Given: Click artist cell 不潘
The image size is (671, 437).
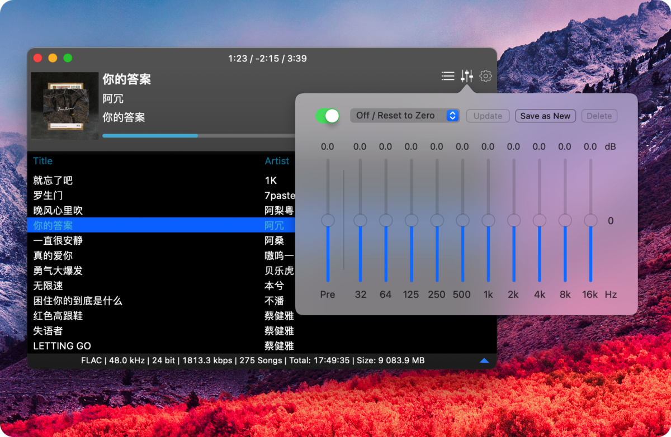Looking at the screenshot, I should pos(274,301).
